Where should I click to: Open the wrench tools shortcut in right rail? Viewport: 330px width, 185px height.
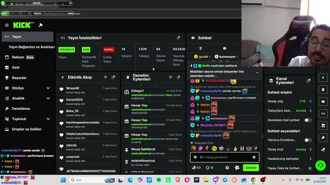323,138
